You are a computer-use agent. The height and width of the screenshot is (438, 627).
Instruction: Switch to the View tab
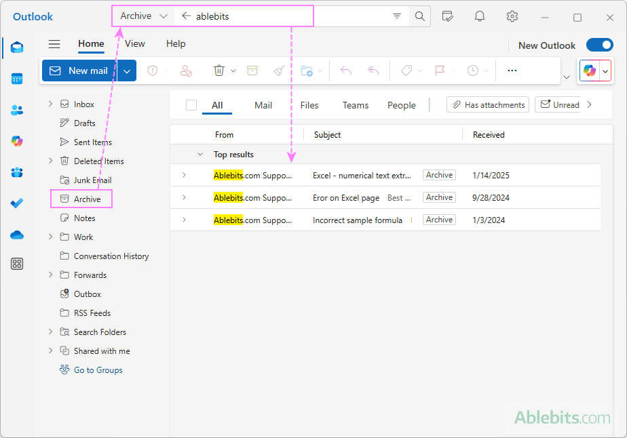coord(135,43)
